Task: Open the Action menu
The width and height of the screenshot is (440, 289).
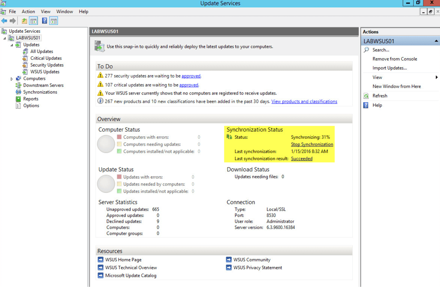Action: coord(28,12)
